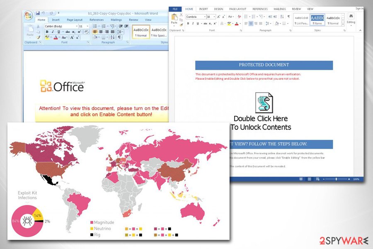Image resolution: width=373 pixels, height=249 pixels.
Task: Decrease indent in Word 2007 window
Action: [x=121, y=26]
